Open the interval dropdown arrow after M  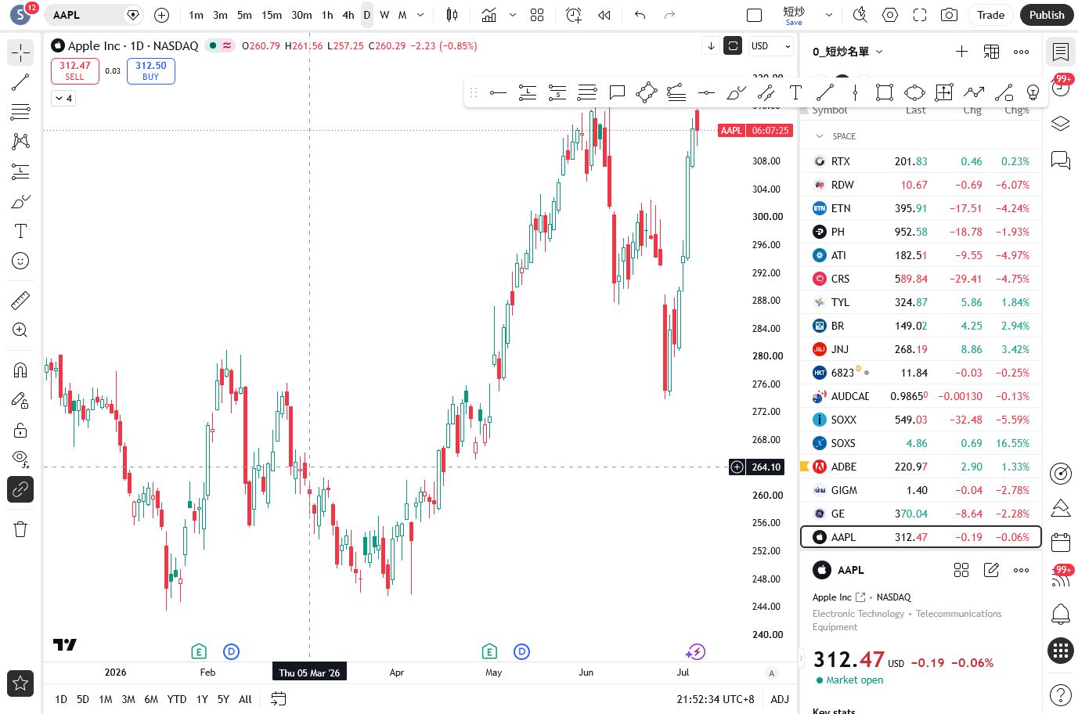[x=420, y=15]
